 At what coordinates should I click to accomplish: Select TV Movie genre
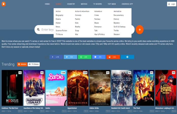point(59,34)
